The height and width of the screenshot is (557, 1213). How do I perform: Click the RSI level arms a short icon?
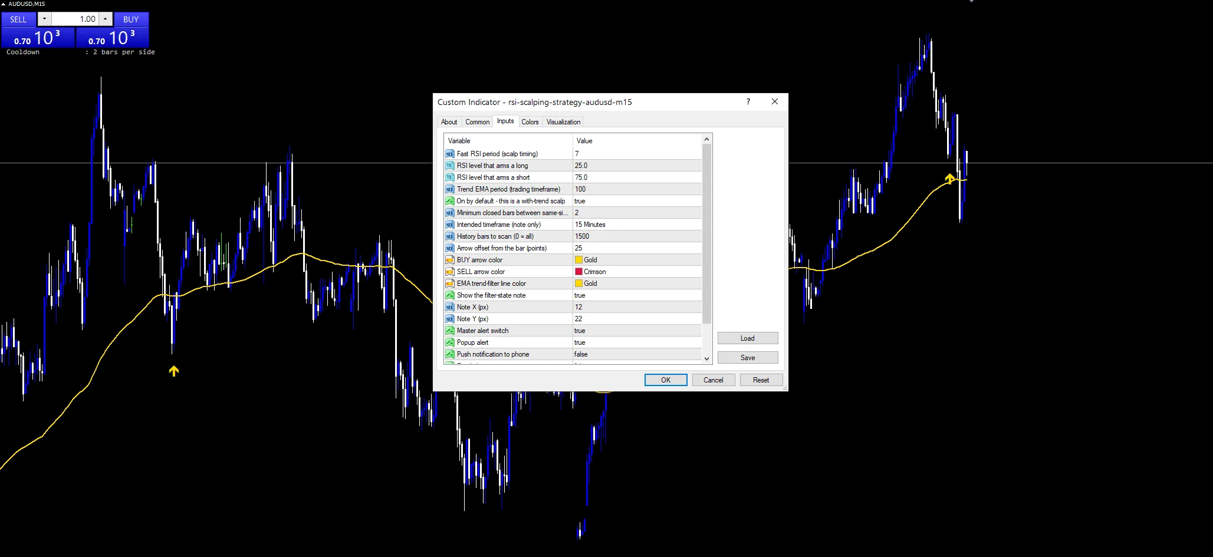coord(449,177)
